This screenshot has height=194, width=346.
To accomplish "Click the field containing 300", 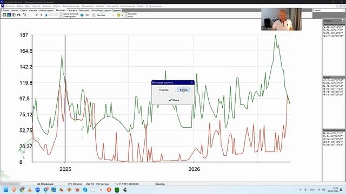I will [89, 15].
